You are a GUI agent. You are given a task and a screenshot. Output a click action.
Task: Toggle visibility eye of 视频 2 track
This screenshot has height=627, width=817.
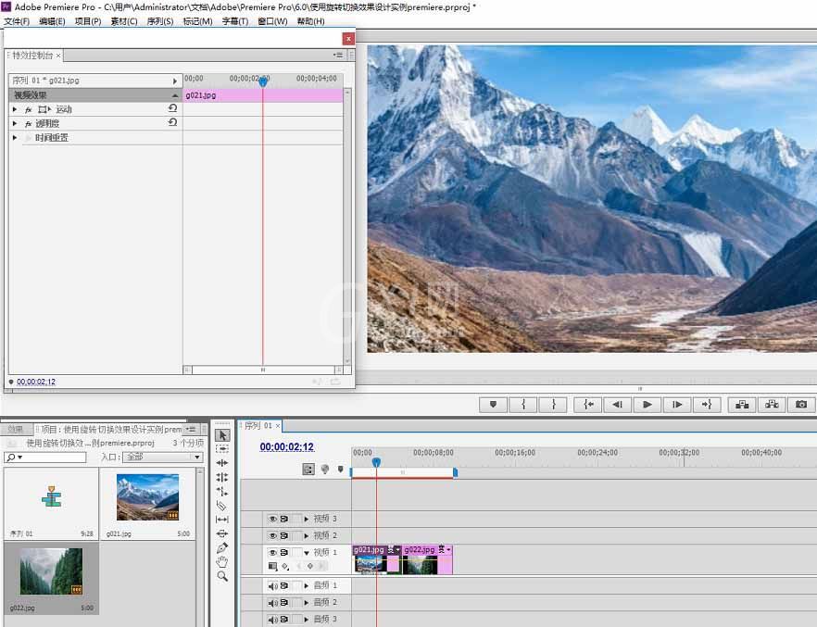click(272, 535)
